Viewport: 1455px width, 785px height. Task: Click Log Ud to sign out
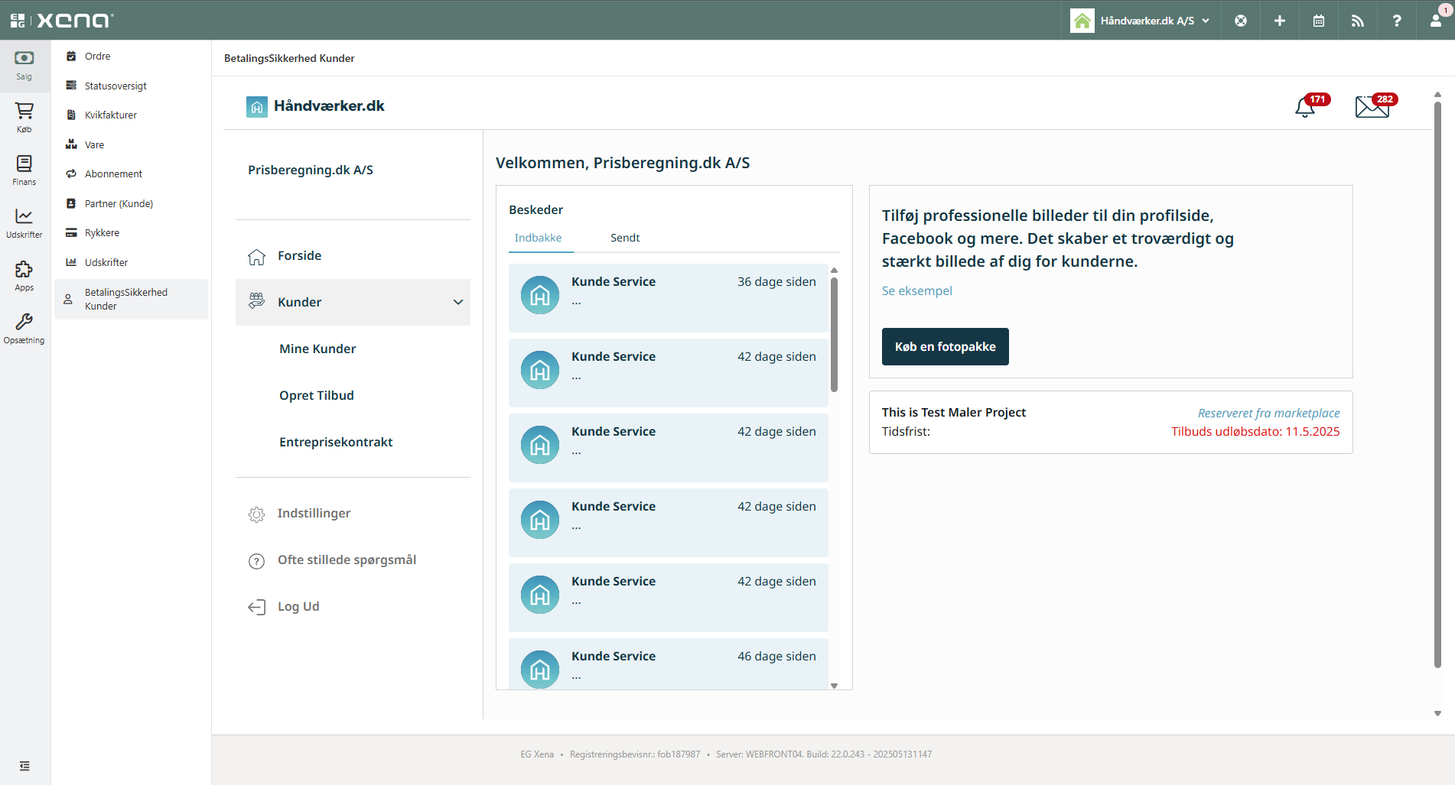click(298, 607)
